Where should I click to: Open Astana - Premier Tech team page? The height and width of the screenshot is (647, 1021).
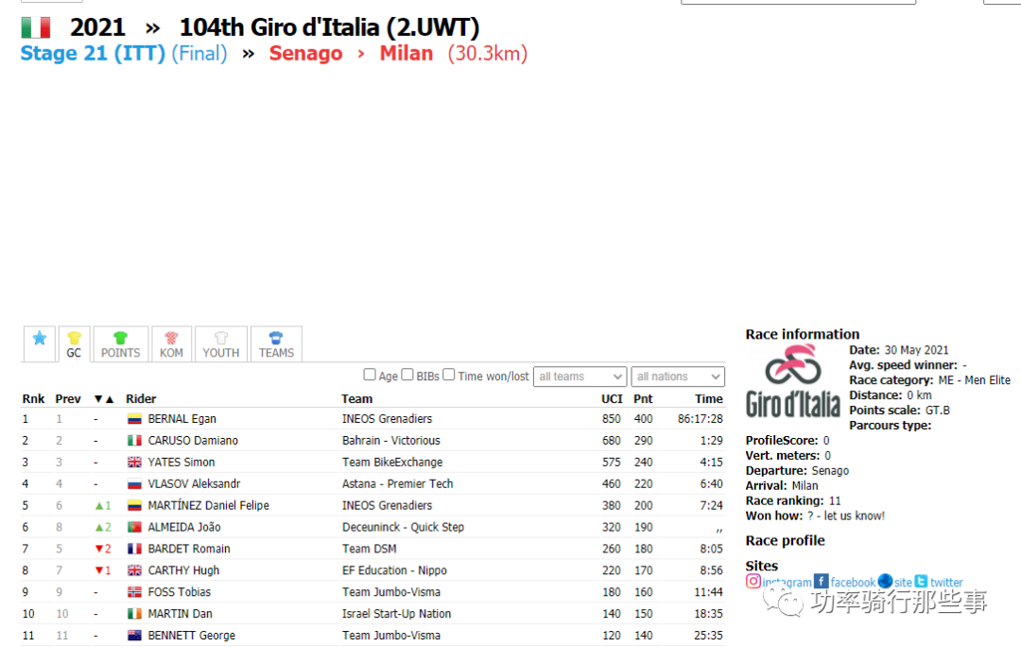coord(397,484)
